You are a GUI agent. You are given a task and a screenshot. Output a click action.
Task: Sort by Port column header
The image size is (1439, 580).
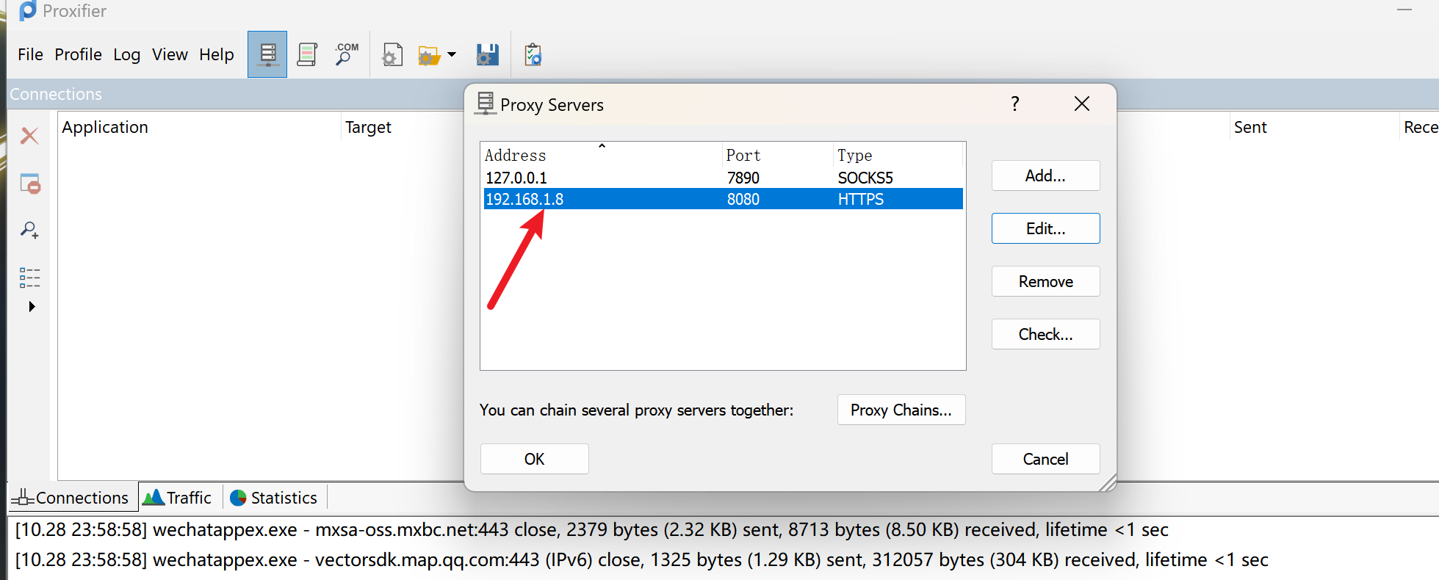point(778,155)
